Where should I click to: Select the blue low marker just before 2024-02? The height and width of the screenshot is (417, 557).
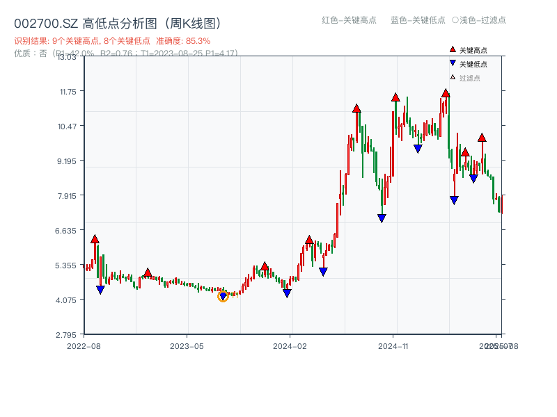point(287,293)
